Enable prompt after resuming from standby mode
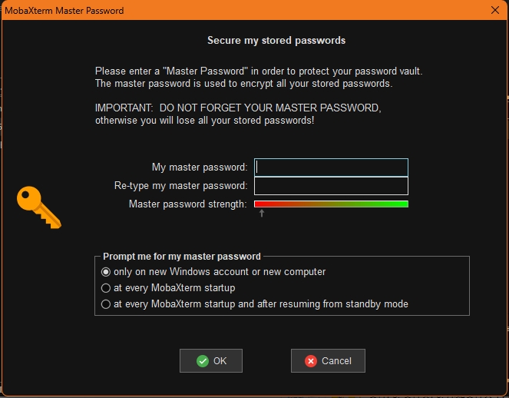The height and width of the screenshot is (398, 509). click(107, 304)
